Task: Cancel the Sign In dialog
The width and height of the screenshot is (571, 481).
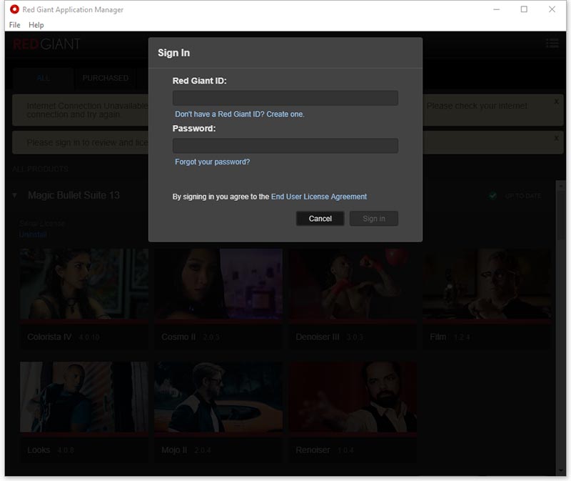Action: pos(320,219)
